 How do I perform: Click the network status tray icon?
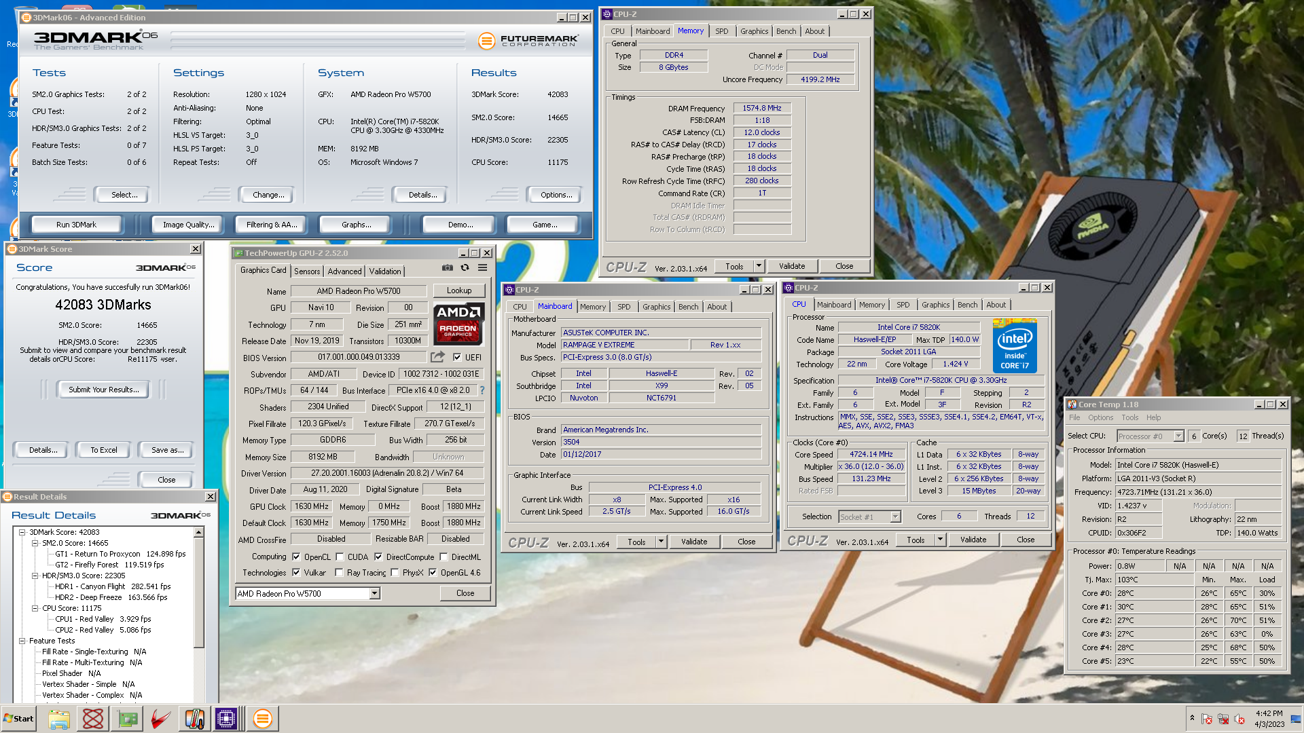click(x=1223, y=719)
